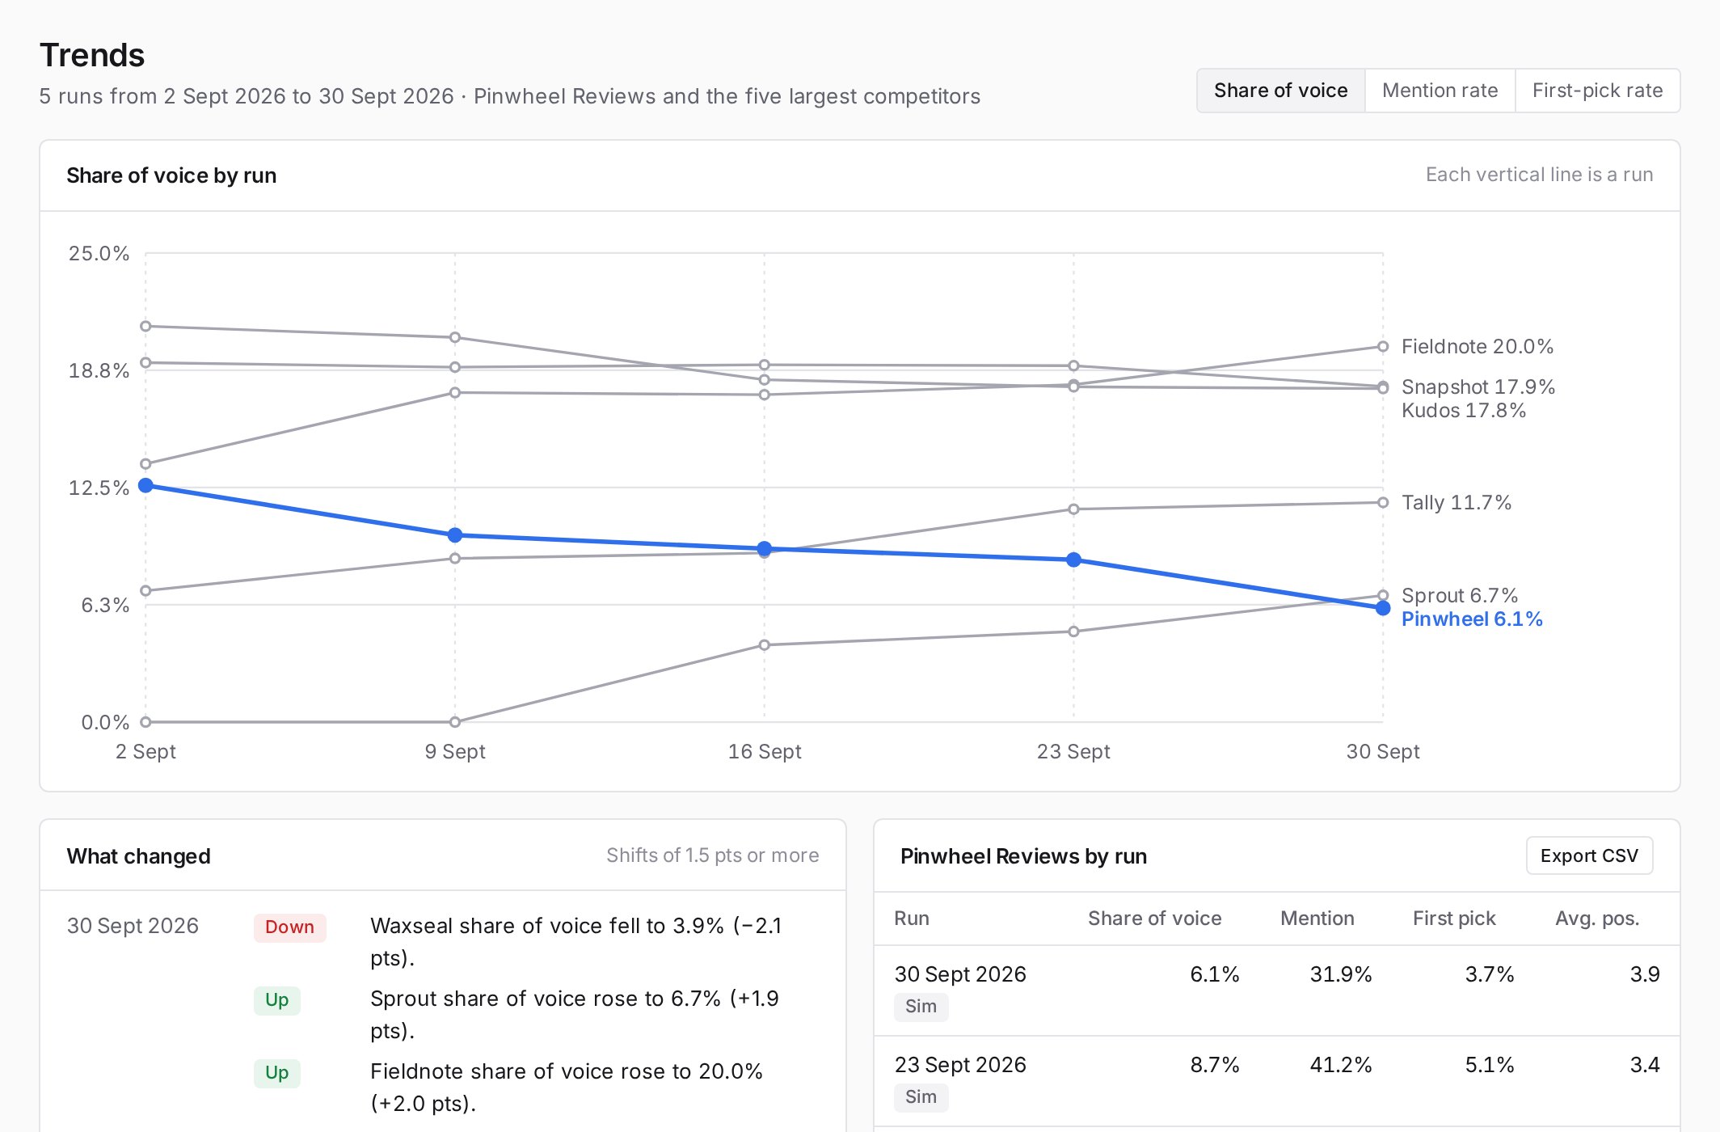This screenshot has height=1132, width=1720.
Task: Select Pinwheel's 2 Sept data point
Action: coord(145,485)
